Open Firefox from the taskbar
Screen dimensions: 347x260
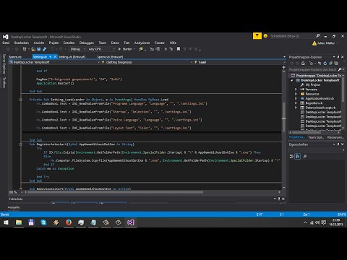click(69, 222)
